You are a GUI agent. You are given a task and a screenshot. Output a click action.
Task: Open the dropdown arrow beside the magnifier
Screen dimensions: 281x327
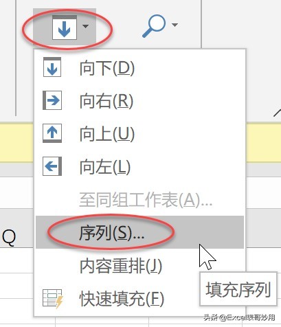pos(175,25)
